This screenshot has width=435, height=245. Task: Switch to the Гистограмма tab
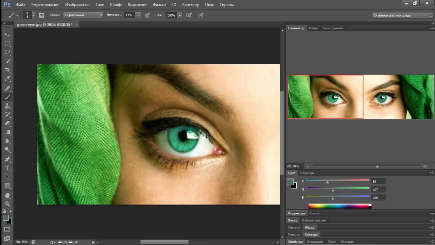(x=332, y=28)
